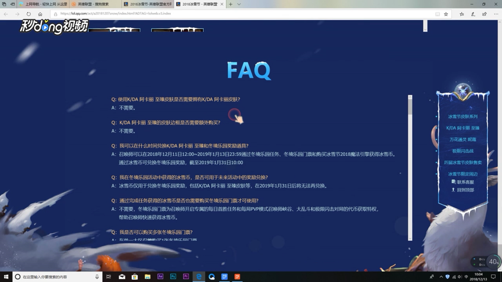Open Microsoft Store from taskbar
The width and height of the screenshot is (502, 282).
(x=135, y=277)
